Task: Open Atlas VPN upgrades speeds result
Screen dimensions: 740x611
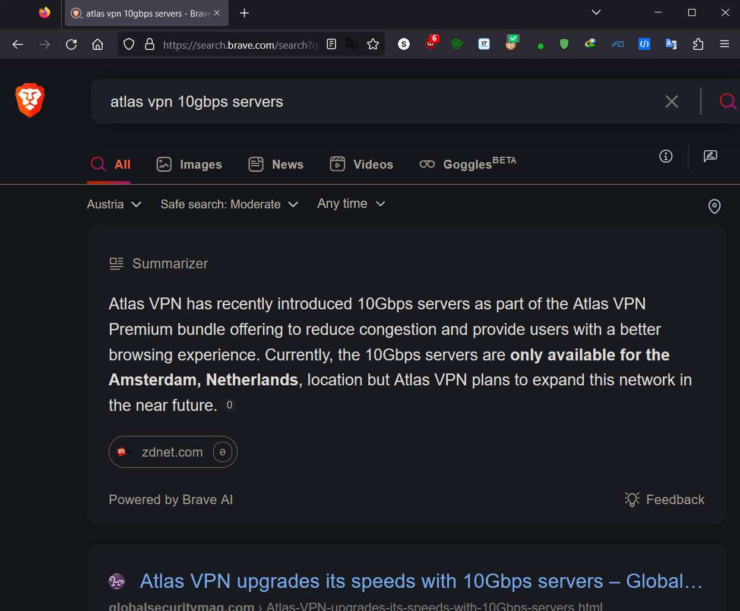Action: coord(421,581)
